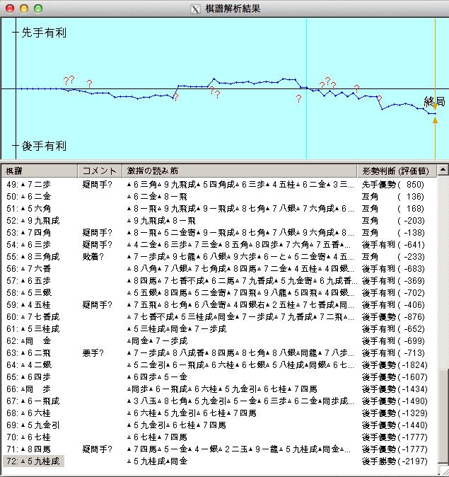The height and width of the screenshot is (477, 449).
Task: Click the 後手有利 ( -641) evaluation cell
Action: coord(392,245)
